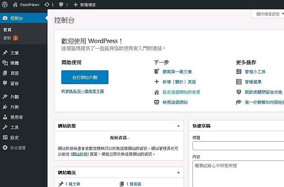Image resolution: width=284 pixels, height=187 pixels.
Task: Follow the 更換為另一個佈景主題 link
Action: (x=85, y=91)
